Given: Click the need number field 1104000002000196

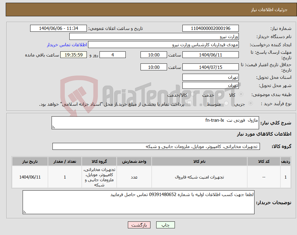Looking at the screenshot, I should pyautogui.click(x=210, y=28).
